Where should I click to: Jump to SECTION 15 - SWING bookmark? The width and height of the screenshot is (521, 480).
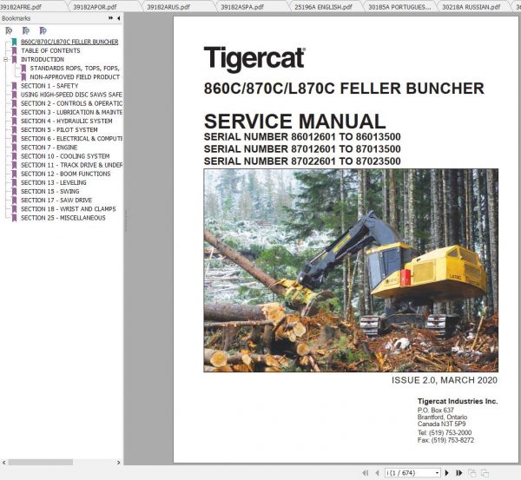[x=49, y=191]
